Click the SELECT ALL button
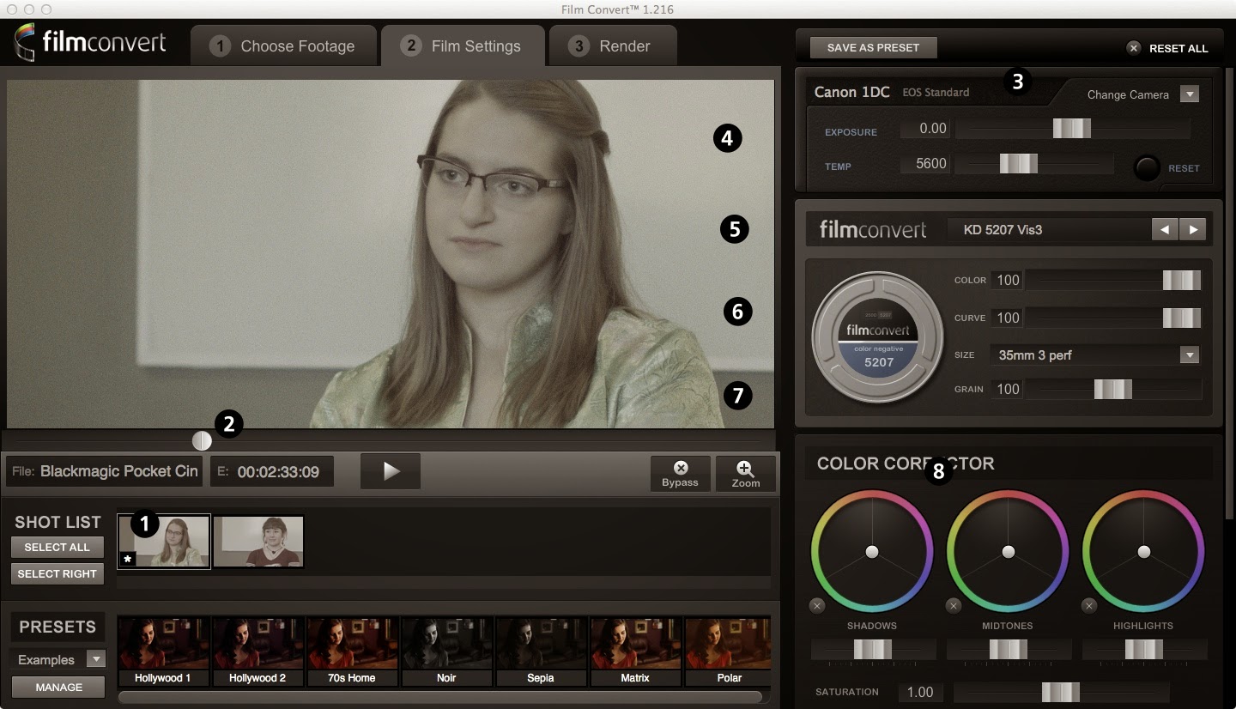 pyautogui.click(x=57, y=548)
